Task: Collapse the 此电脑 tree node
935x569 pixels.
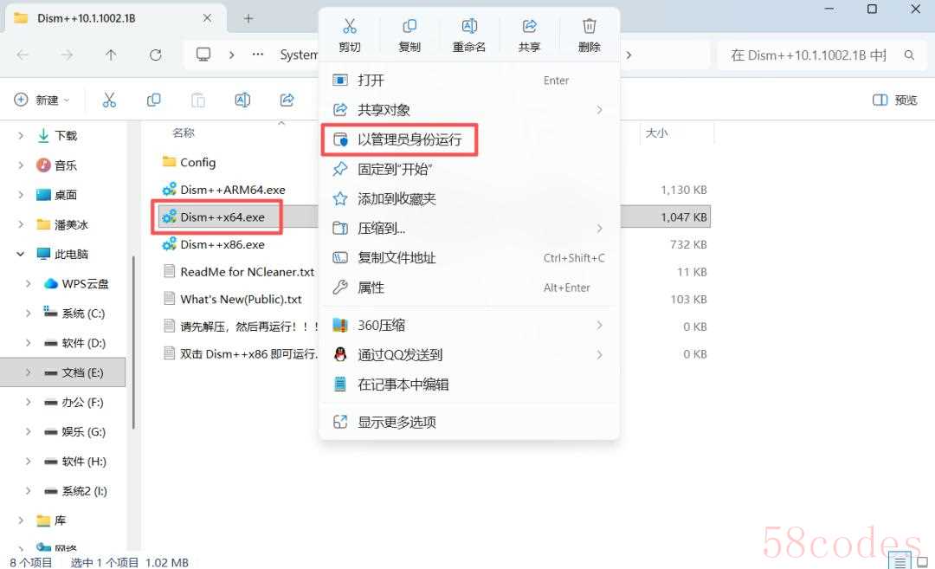Action: tap(20, 254)
